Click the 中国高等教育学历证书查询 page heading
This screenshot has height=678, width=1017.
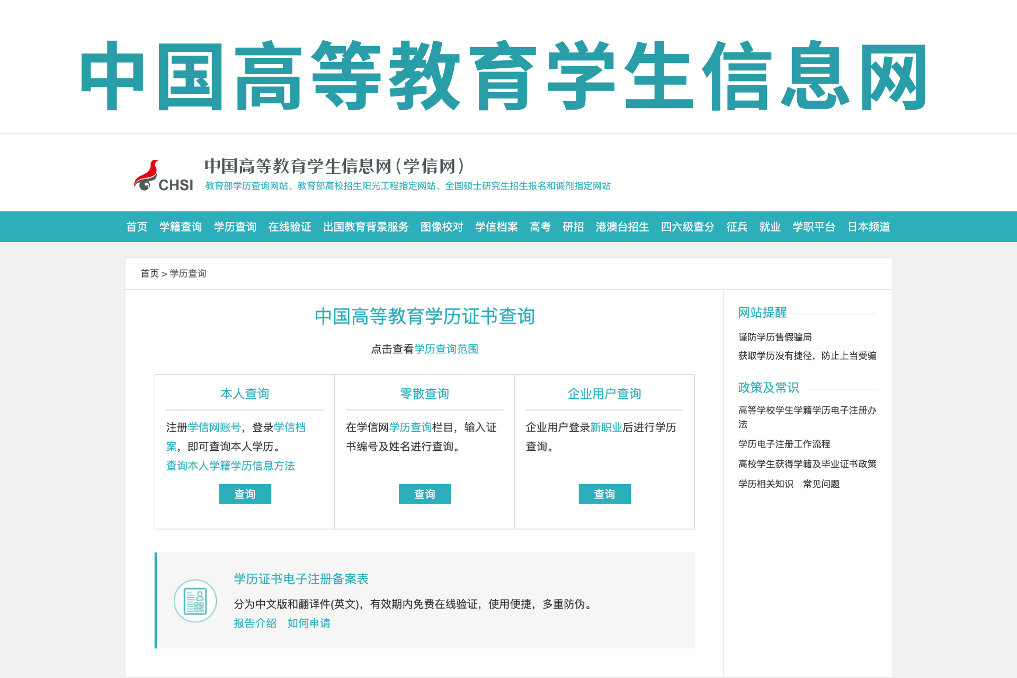click(x=425, y=317)
